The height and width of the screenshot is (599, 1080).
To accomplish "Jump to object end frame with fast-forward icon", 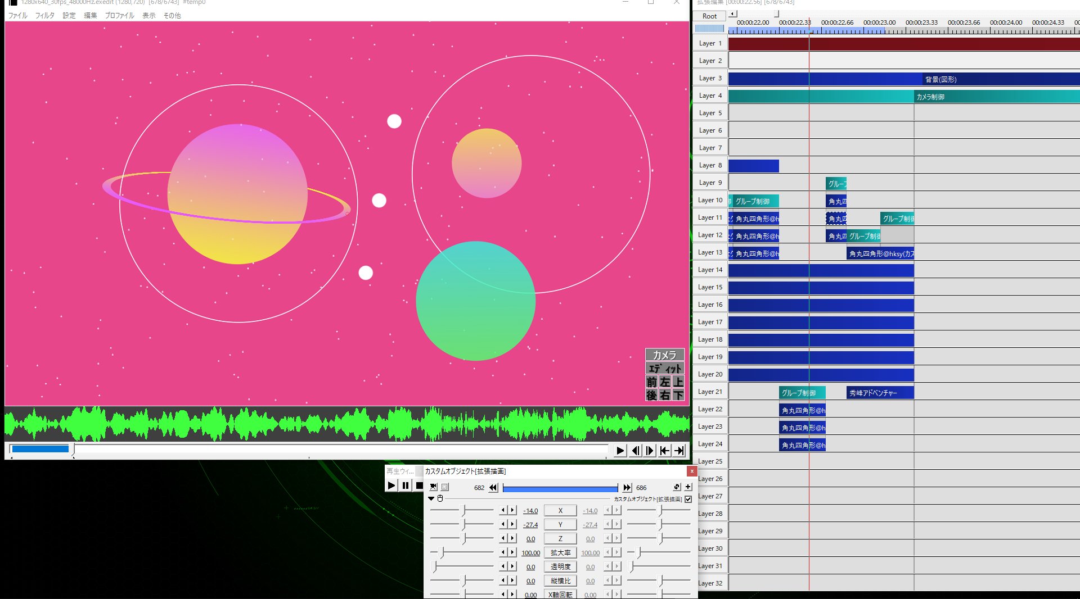I will click(x=627, y=488).
